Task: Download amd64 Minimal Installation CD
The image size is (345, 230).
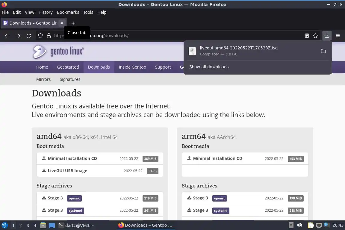Action: click(100, 158)
